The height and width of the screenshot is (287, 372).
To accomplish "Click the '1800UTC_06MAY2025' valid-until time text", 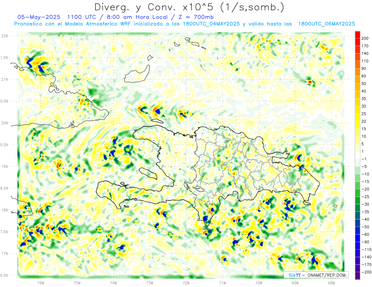I will (326, 24).
